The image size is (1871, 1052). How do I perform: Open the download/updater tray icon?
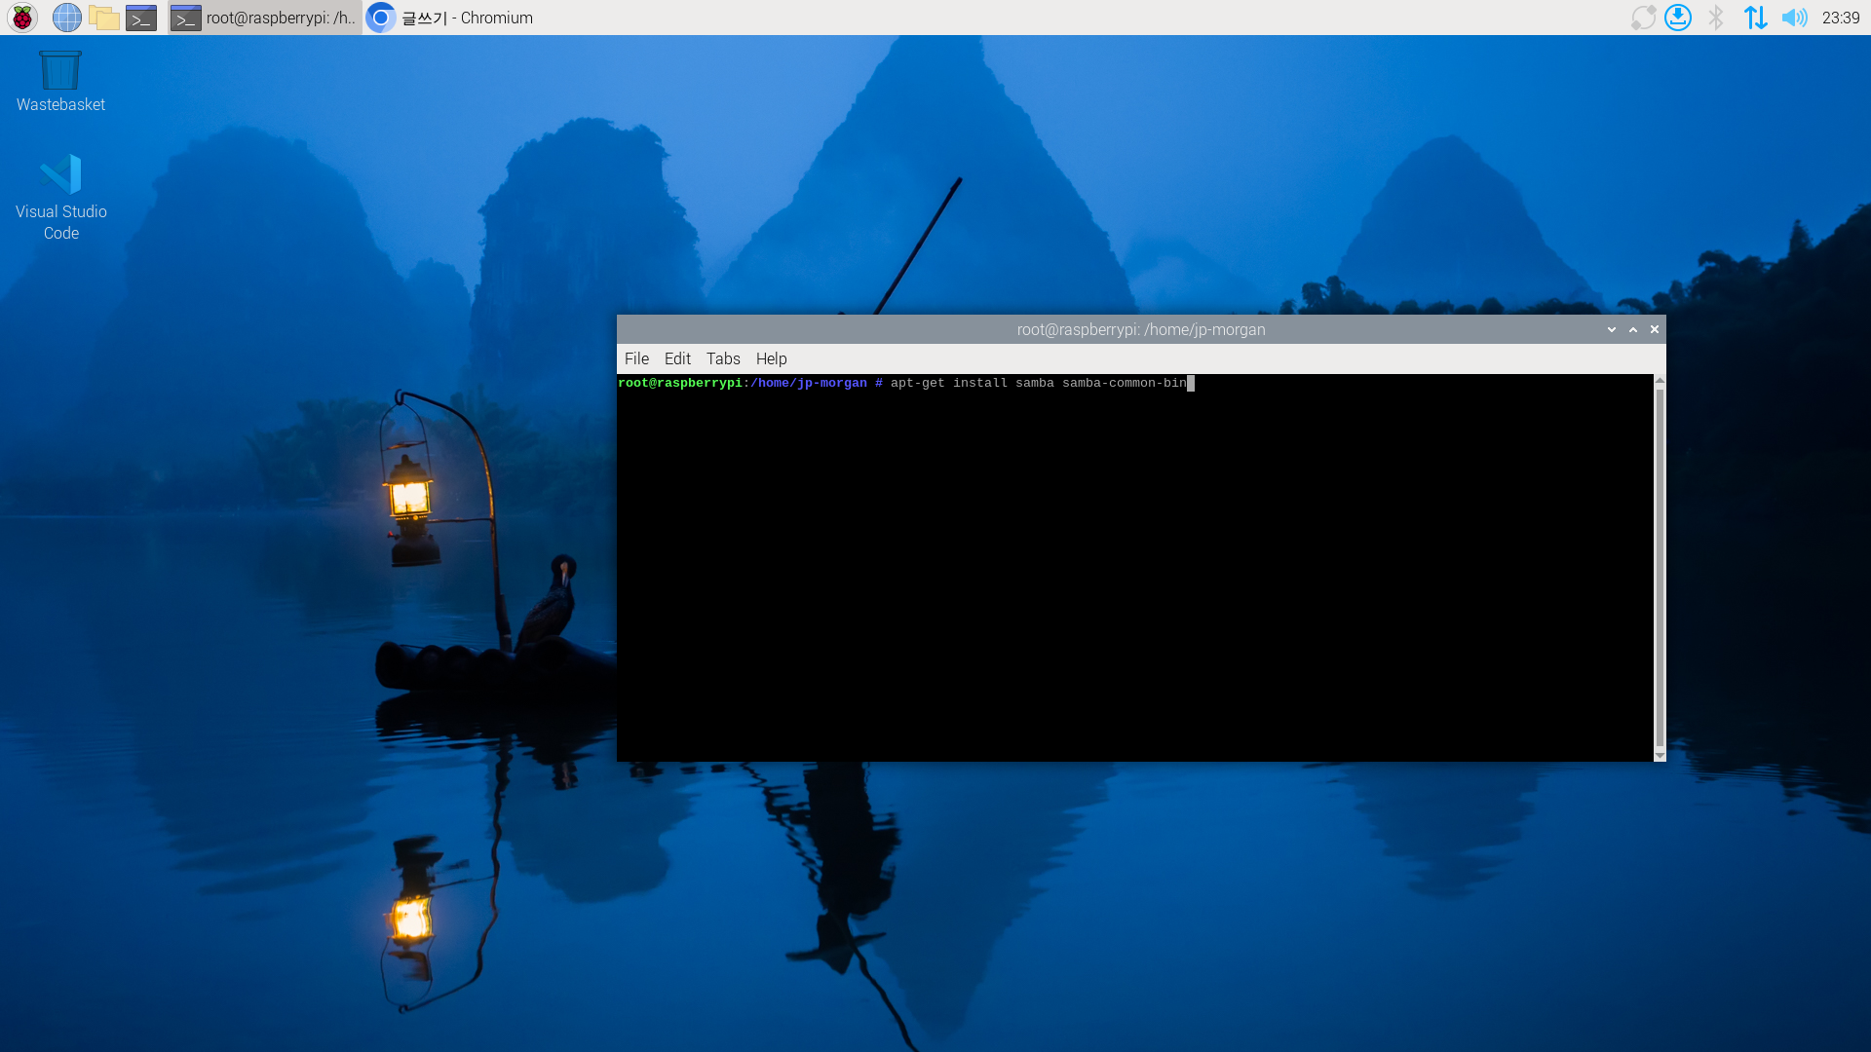(x=1678, y=18)
